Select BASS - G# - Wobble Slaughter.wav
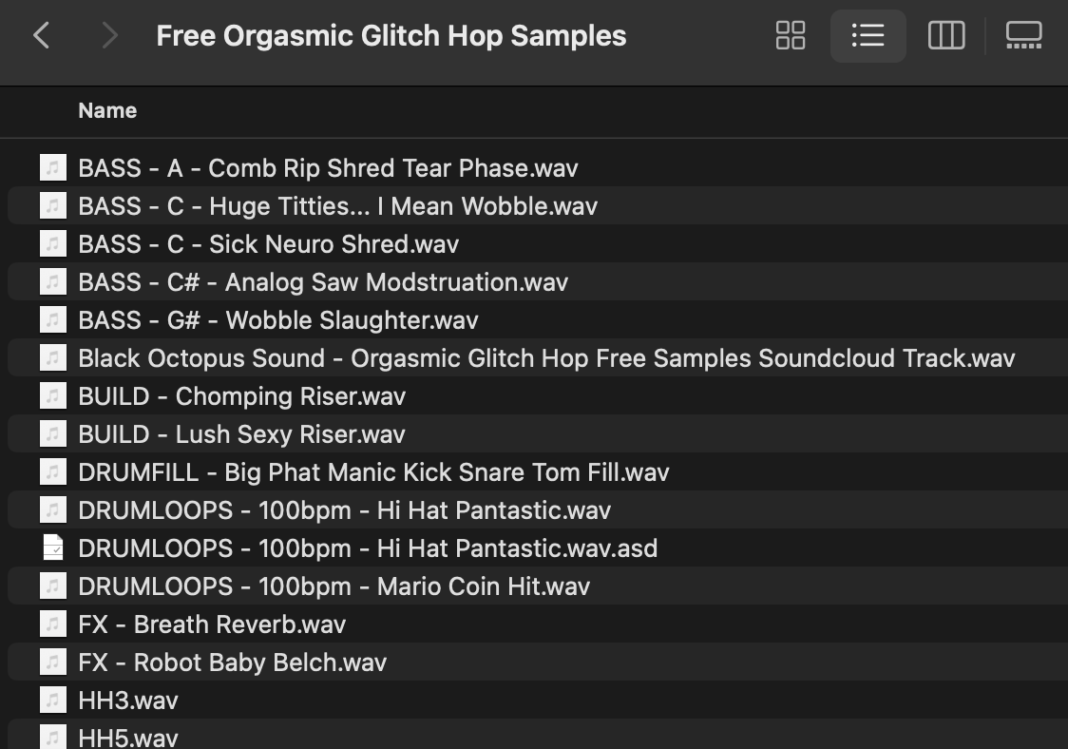The width and height of the screenshot is (1068, 749). coord(277,320)
